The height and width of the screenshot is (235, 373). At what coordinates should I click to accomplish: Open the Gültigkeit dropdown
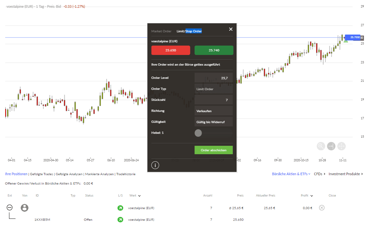214,122
